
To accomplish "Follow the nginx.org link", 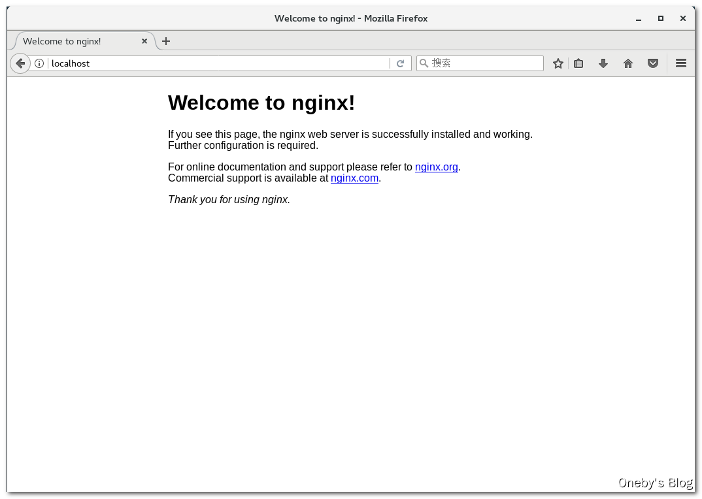I will [x=437, y=167].
